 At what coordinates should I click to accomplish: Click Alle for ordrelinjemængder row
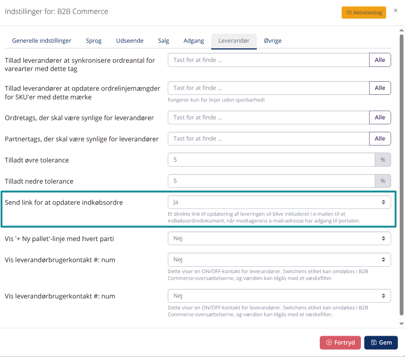pos(380,88)
